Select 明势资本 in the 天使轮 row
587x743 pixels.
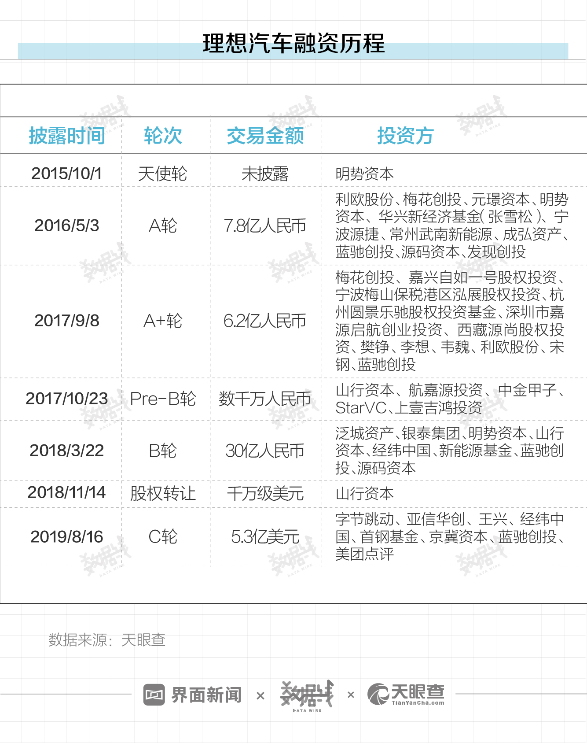click(364, 174)
